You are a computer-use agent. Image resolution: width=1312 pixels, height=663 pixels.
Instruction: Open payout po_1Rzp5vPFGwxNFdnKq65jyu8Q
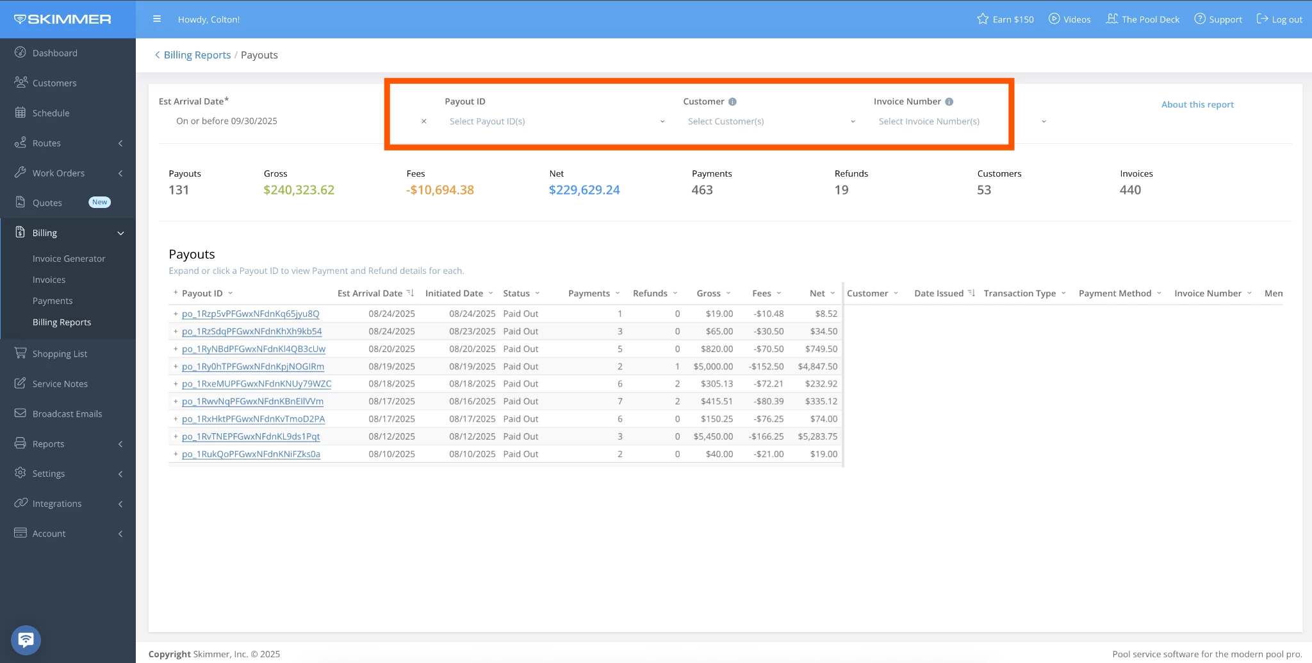[x=250, y=314]
